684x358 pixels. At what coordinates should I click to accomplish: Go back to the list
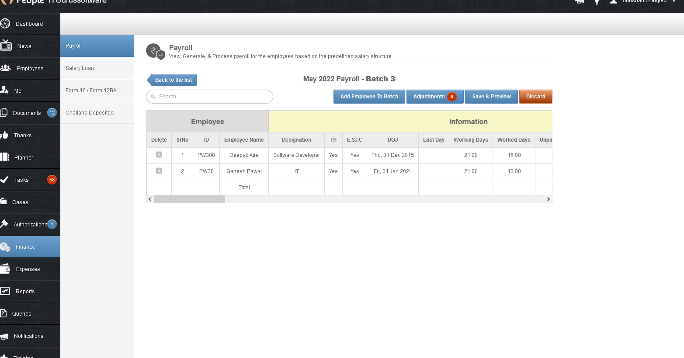point(172,80)
